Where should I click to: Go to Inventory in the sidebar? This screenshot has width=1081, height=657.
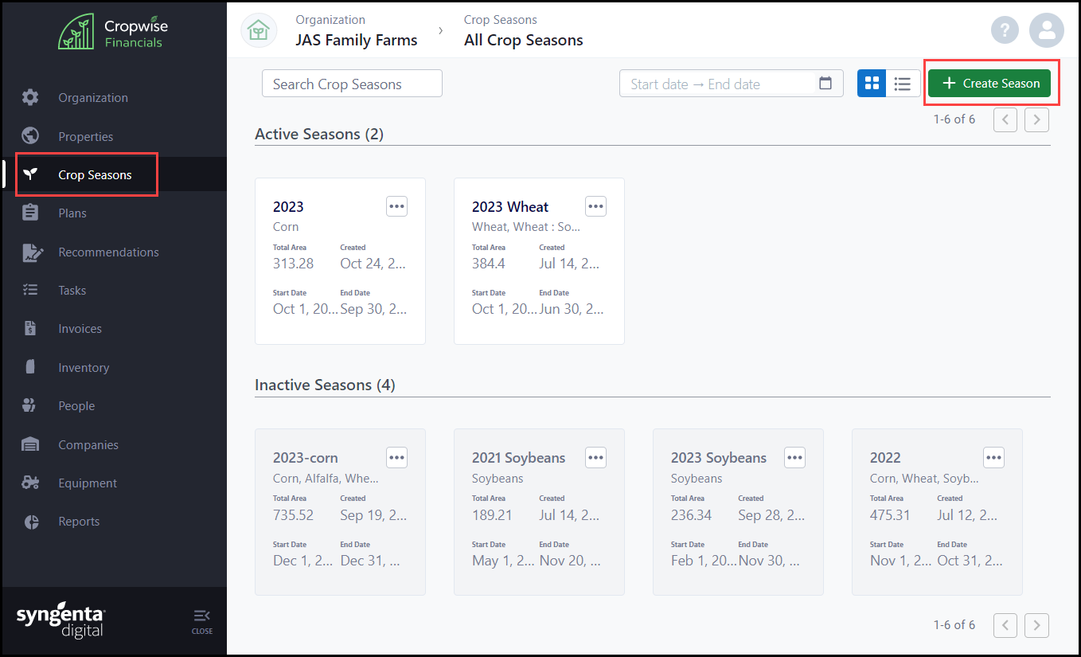pos(84,368)
